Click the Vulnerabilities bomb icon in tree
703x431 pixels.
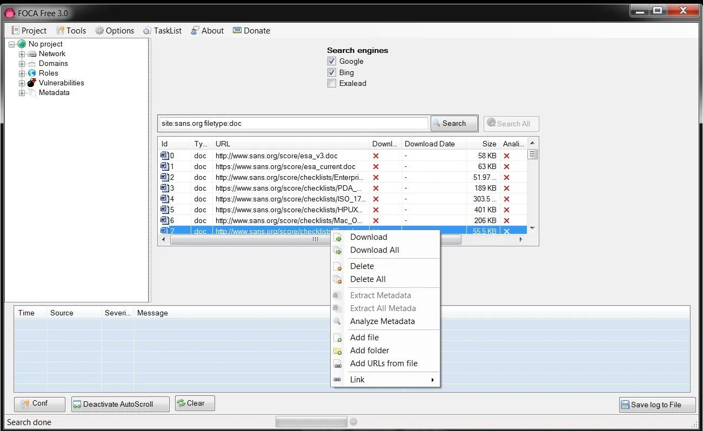tap(32, 83)
